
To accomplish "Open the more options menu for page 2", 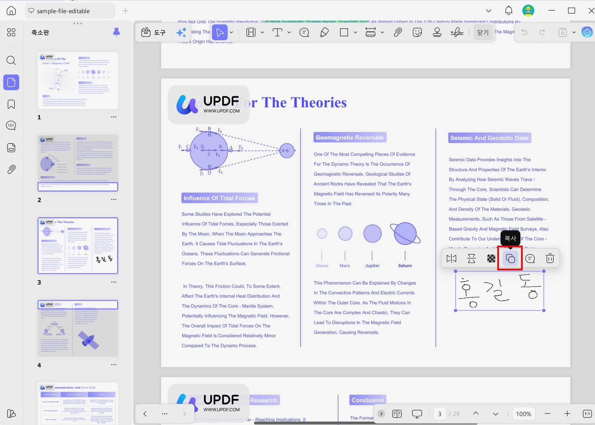I will (114, 199).
